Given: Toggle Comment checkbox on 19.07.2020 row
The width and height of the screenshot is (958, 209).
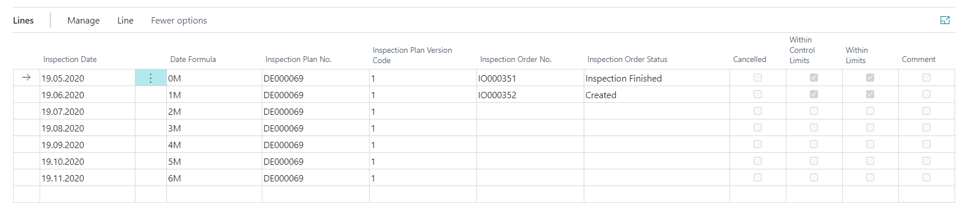Looking at the screenshot, I should (x=926, y=111).
